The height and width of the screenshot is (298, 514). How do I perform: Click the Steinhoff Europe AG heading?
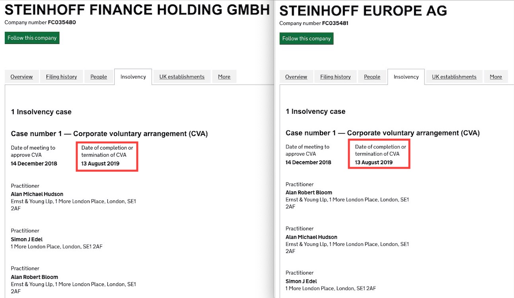point(363,11)
